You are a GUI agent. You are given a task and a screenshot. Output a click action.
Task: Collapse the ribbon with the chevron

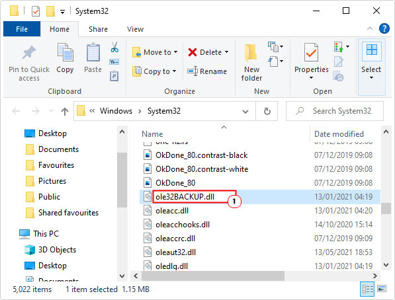click(x=370, y=28)
